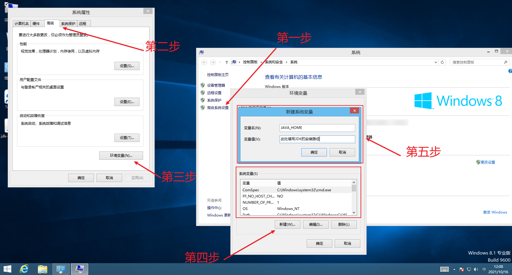Refresh the control panel address bar

coord(442,62)
